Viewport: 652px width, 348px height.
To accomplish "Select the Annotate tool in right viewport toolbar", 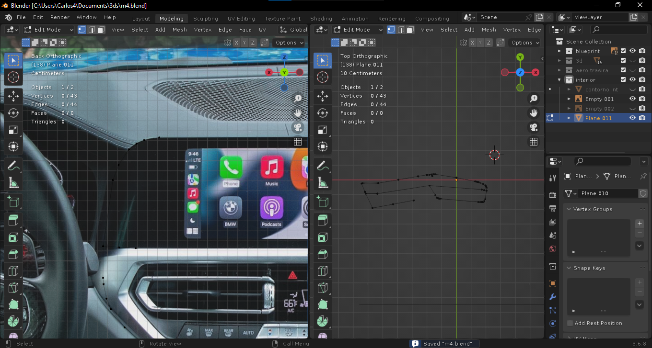I will click(323, 166).
